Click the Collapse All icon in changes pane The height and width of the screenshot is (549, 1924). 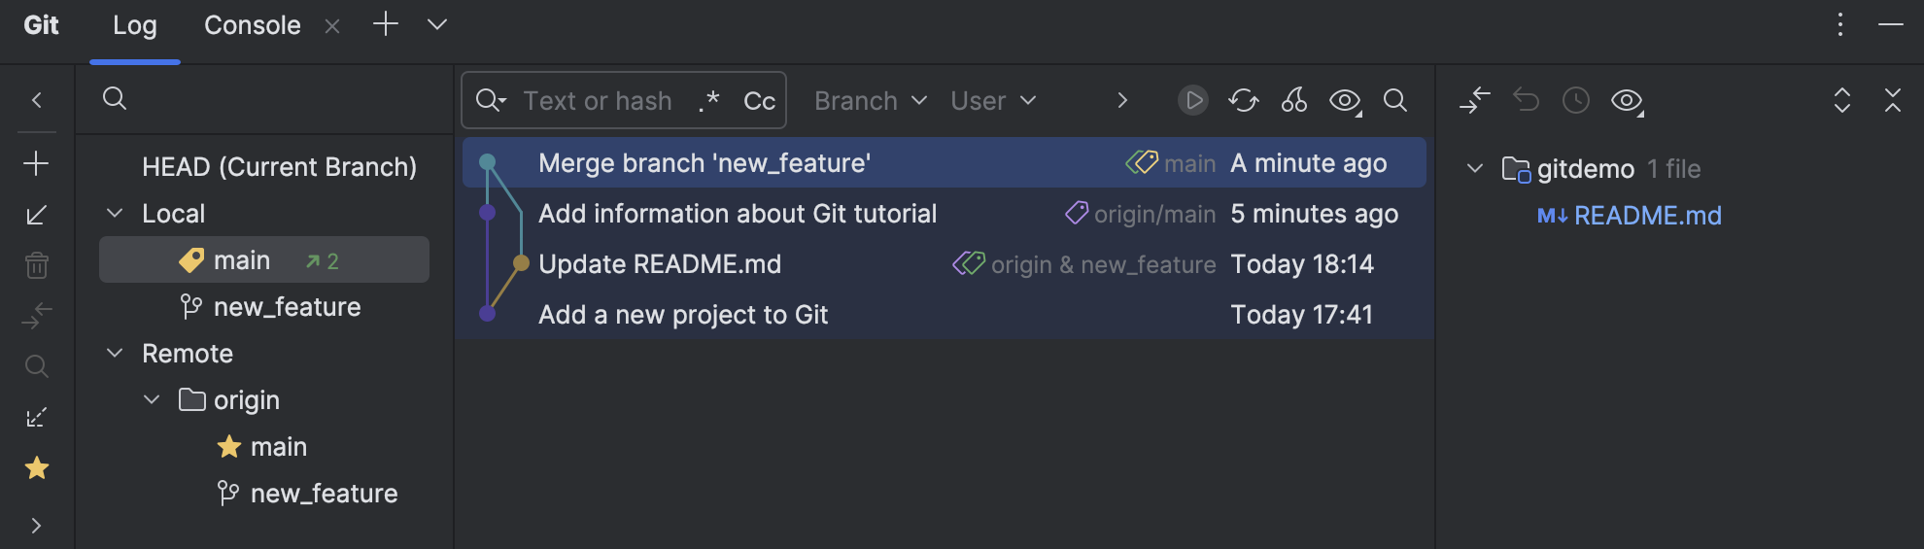pyautogui.click(x=1893, y=100)
